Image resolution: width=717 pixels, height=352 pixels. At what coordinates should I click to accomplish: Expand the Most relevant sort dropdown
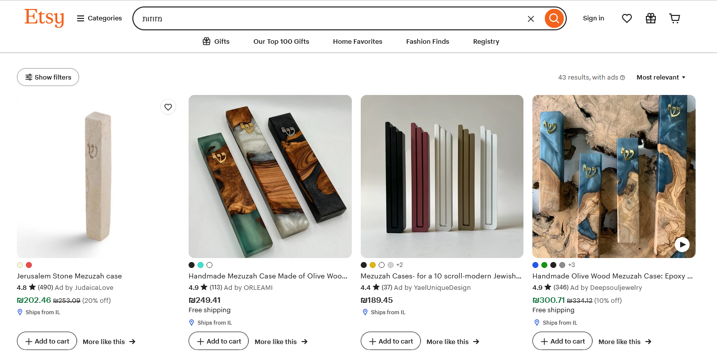661,77
